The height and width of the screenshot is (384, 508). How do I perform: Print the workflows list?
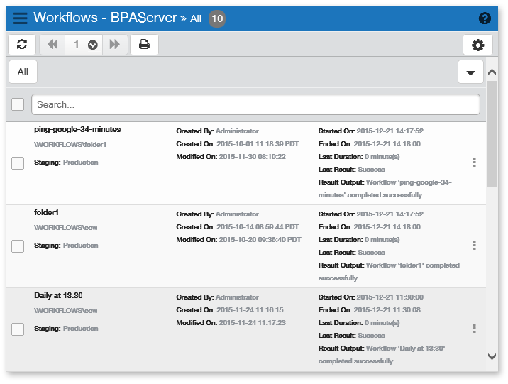point(144,45)
